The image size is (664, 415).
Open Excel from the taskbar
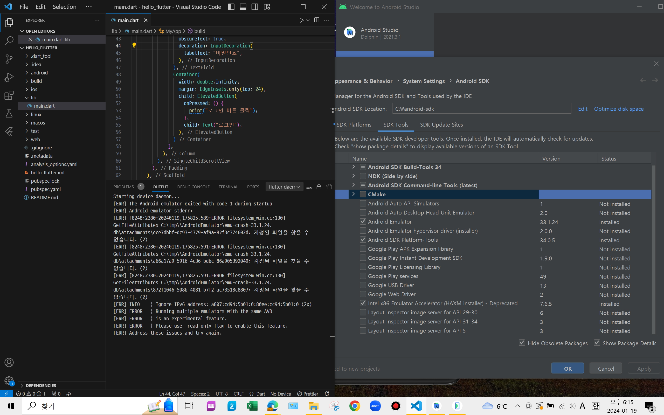(x=252, y=406)
